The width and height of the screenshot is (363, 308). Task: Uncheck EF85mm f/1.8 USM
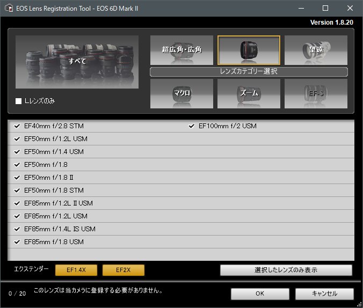17,242
